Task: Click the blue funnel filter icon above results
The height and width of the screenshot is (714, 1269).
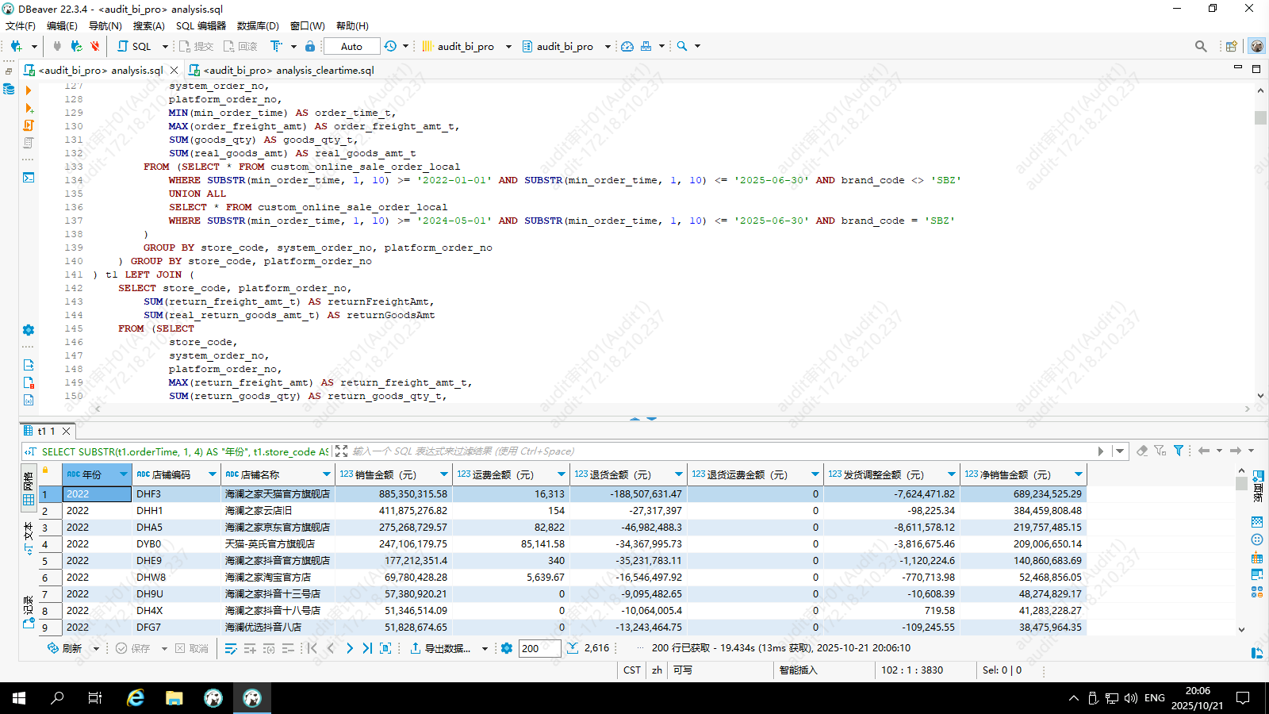Action: 1179,451
